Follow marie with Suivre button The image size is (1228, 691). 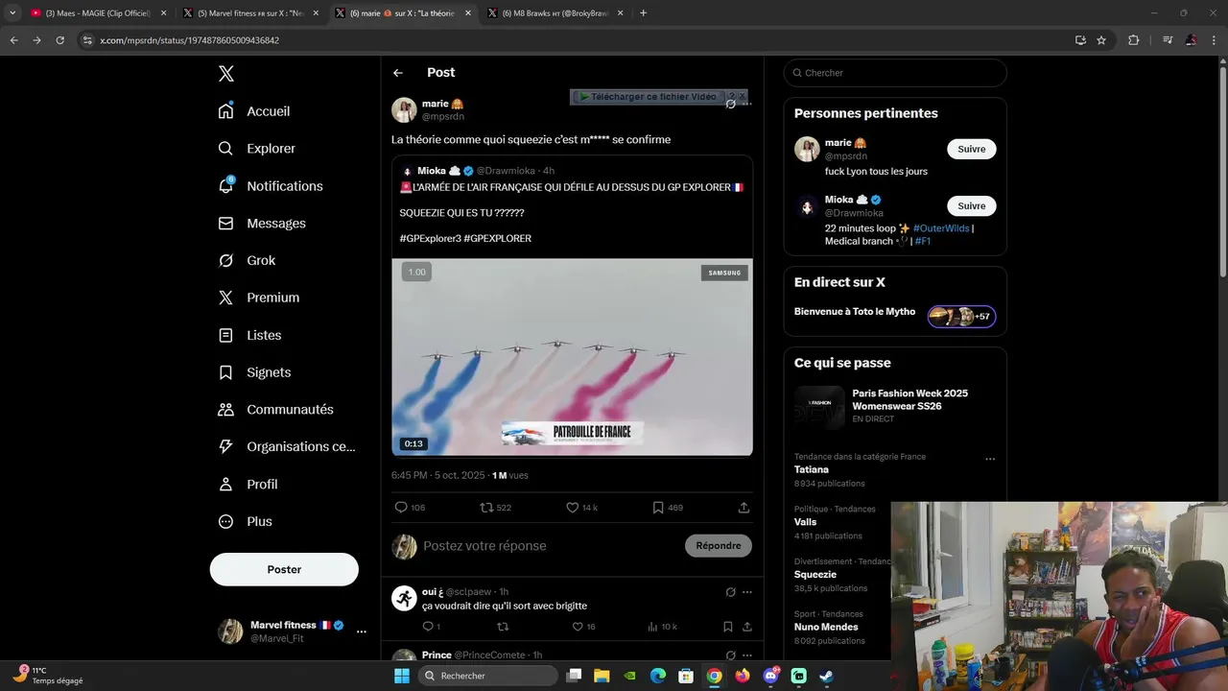click(972, 150)
